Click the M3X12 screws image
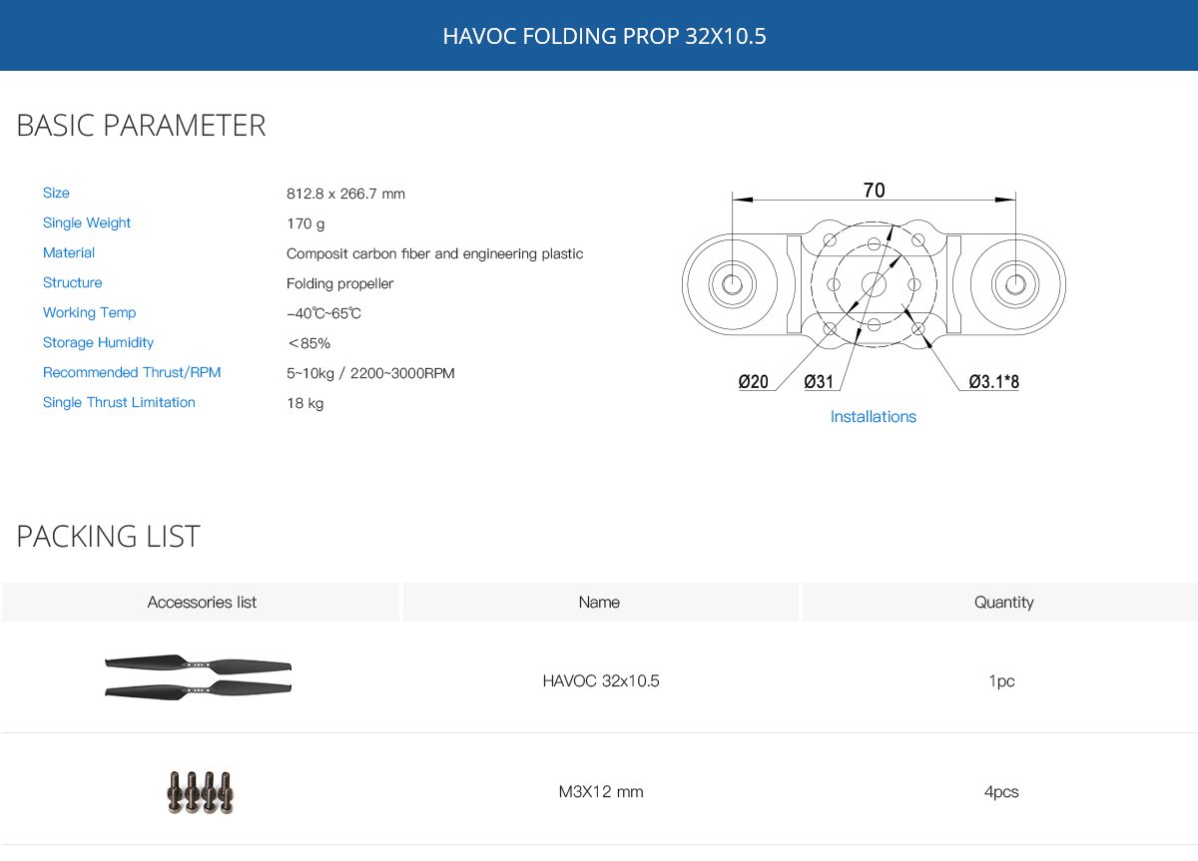 (201, 792)
